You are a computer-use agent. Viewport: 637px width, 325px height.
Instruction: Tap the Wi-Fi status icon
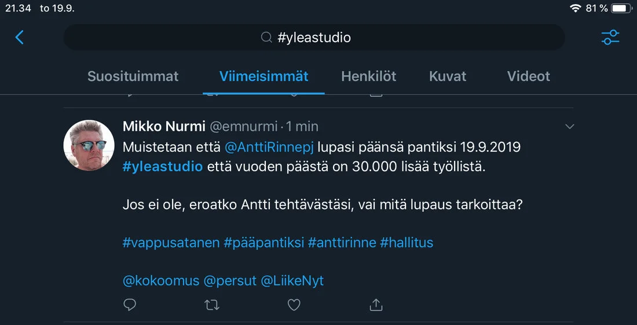pos(576,8)
